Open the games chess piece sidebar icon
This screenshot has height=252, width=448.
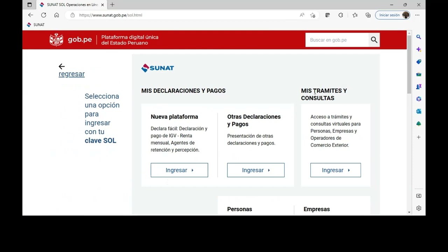[x=419, y=86]
